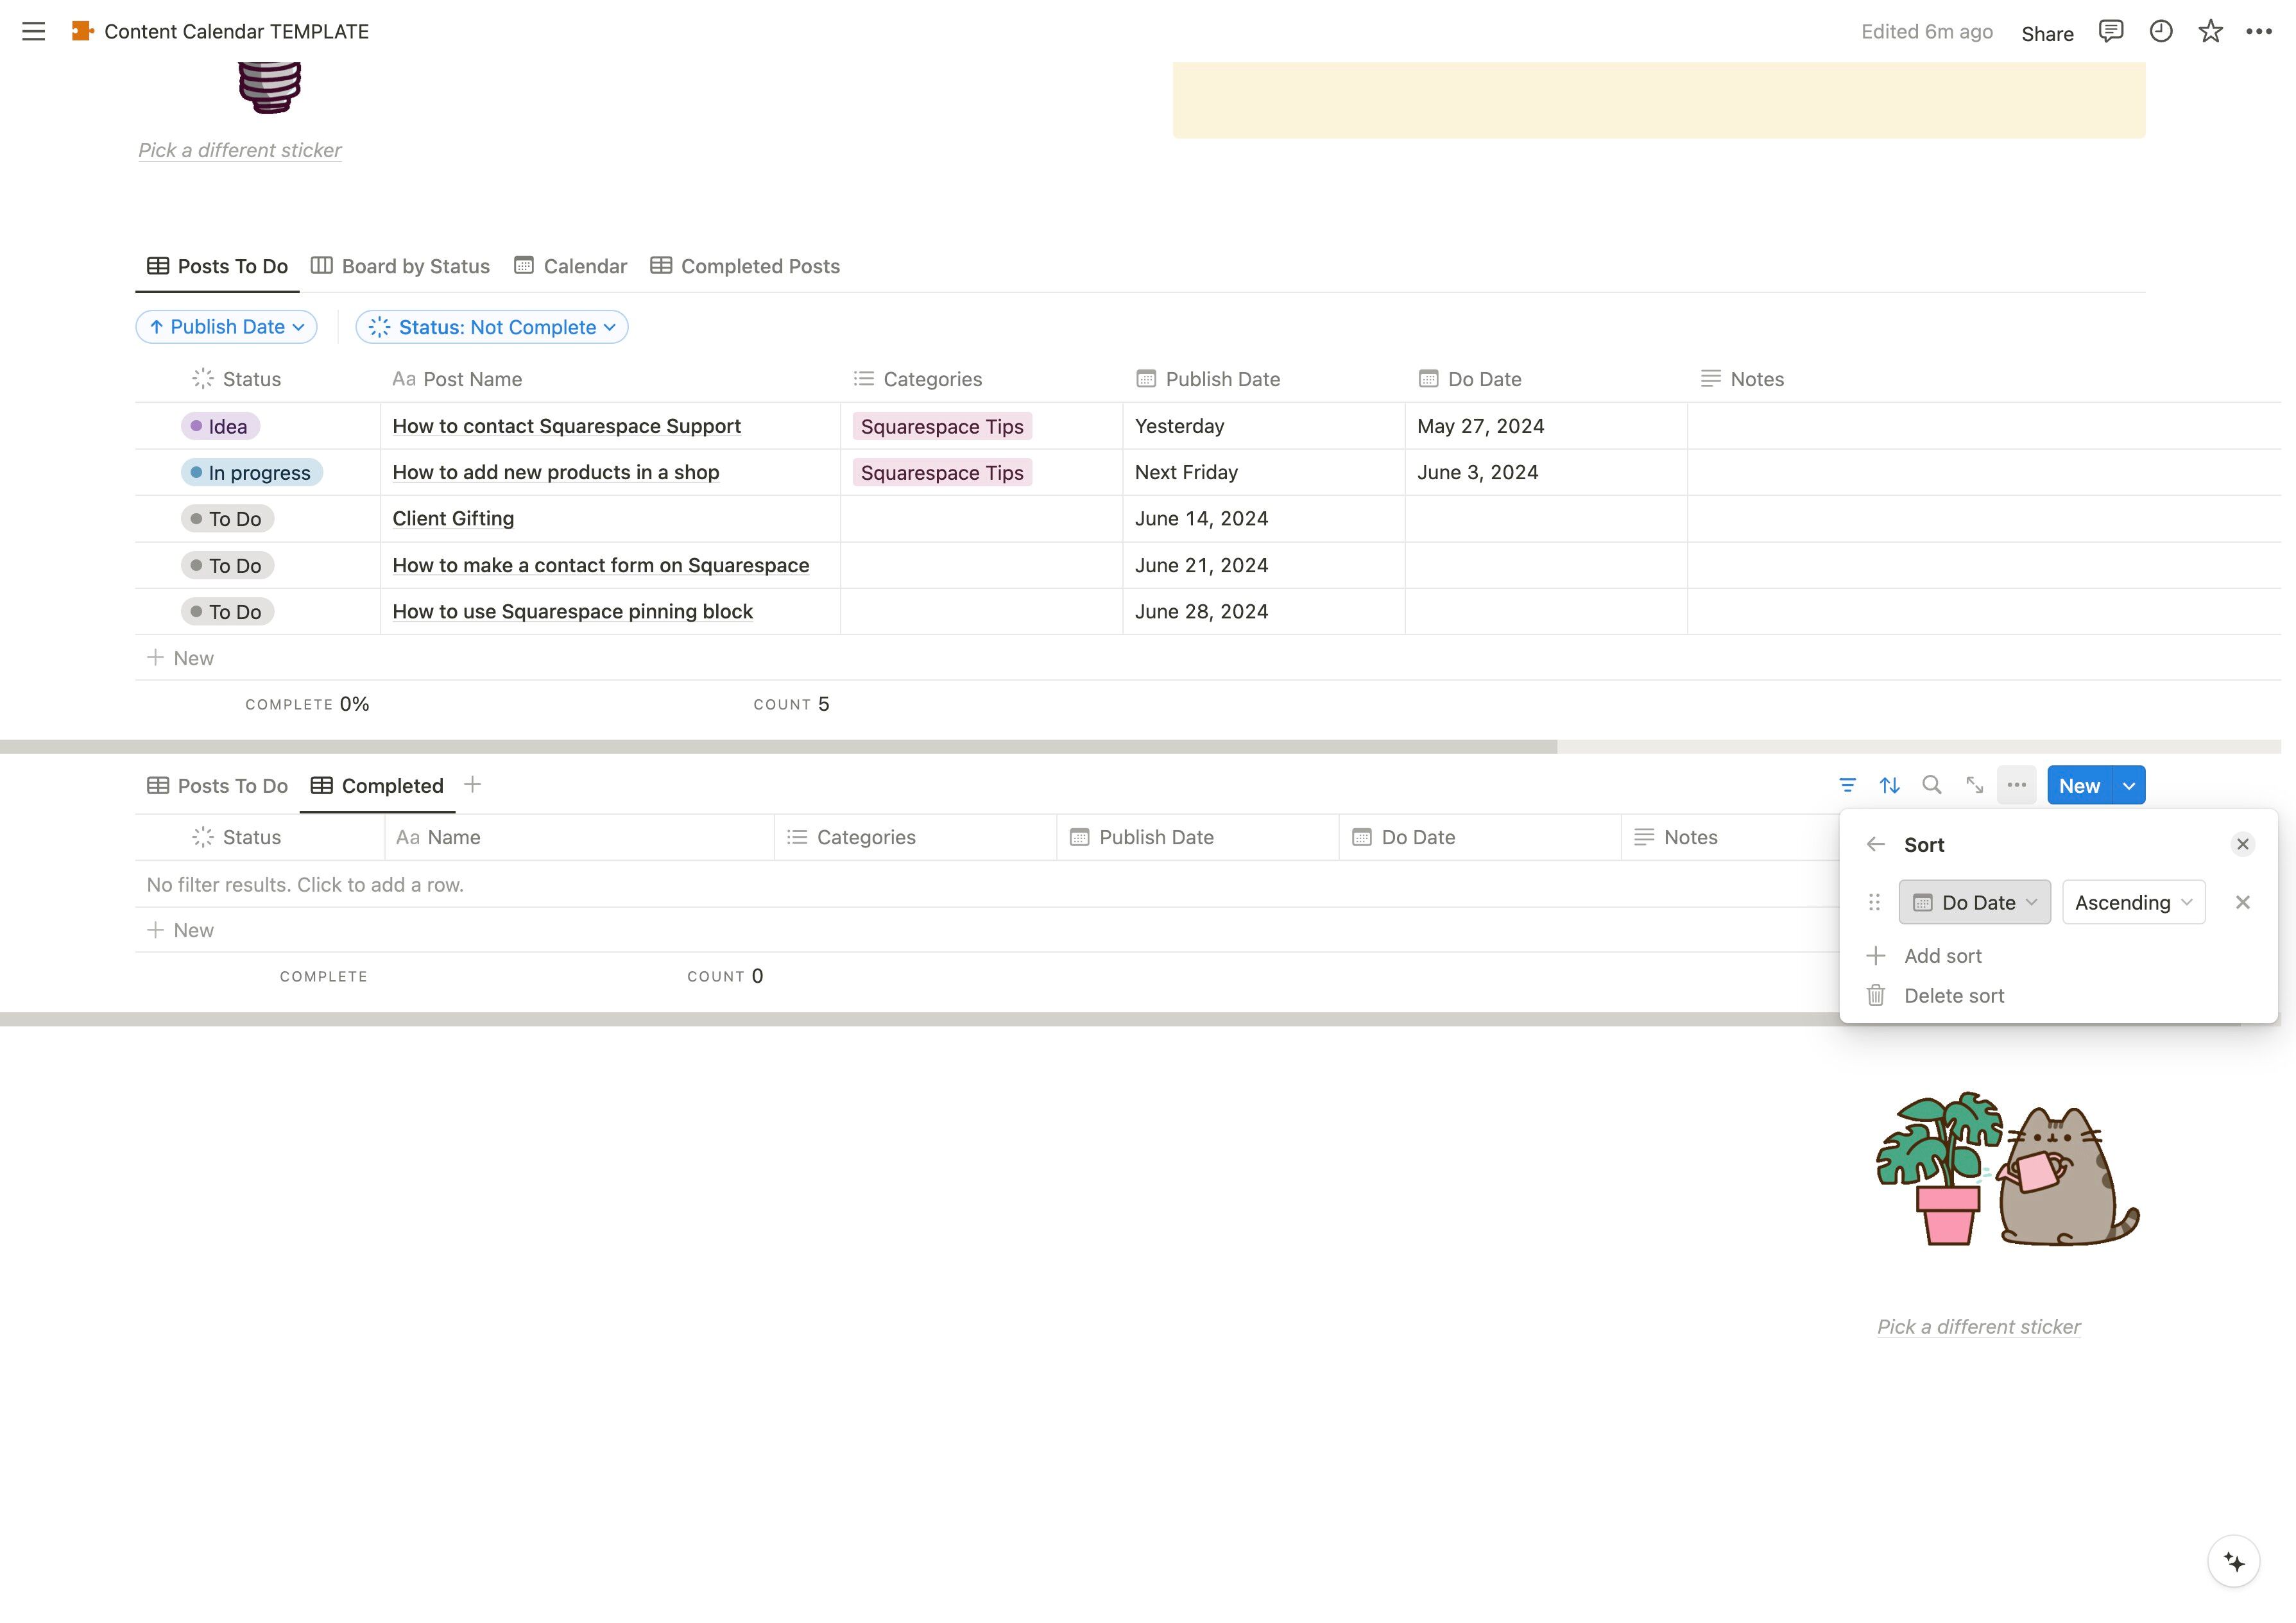Image resolution: width=2296 pixels, height=1623 pixels.
Task: Click the sort arrows icon in the toolbar
Action: click(x=1889, y=785)
